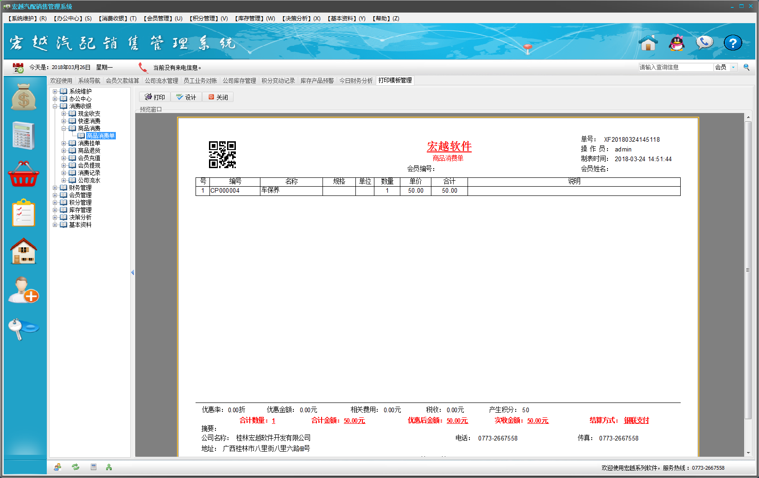Viewport: 759px width, 478px height.
Task: Open the 会员 search type dropdown
Action: (733, 67)
